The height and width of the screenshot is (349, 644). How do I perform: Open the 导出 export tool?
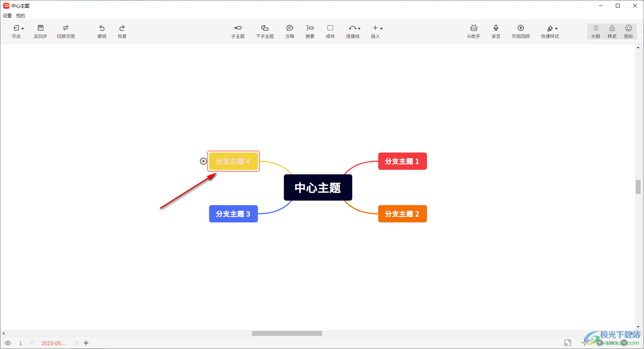coord(16,32)
